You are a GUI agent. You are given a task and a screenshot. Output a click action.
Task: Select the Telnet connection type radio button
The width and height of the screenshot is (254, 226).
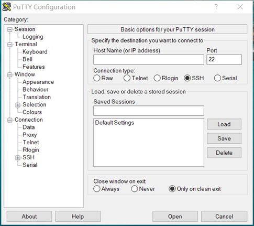coord(127,78)
